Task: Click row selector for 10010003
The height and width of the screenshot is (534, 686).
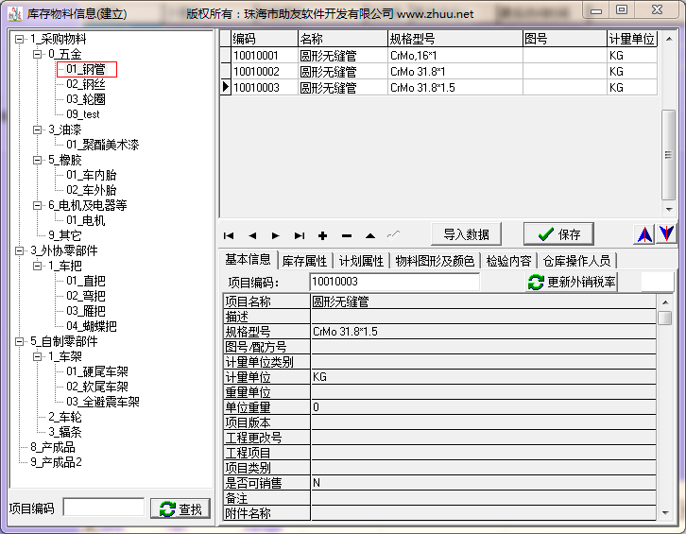Action: [x=225, y=87]
